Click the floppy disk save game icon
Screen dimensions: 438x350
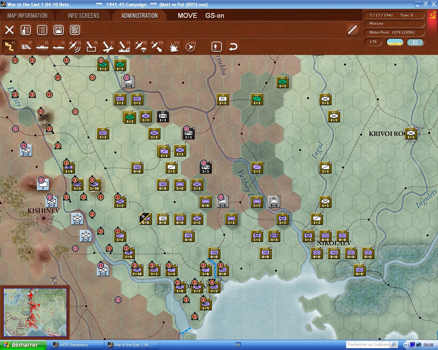pos(59,30)
